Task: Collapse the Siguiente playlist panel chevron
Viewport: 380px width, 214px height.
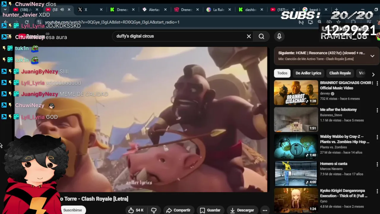Action: click(372, 56)
